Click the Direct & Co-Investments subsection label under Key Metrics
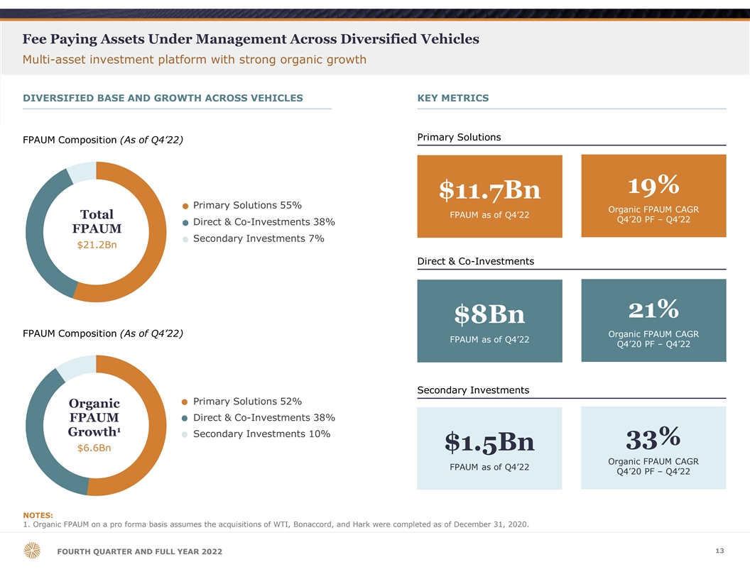Screen dimensions: 750x579 tap(475, 261)
